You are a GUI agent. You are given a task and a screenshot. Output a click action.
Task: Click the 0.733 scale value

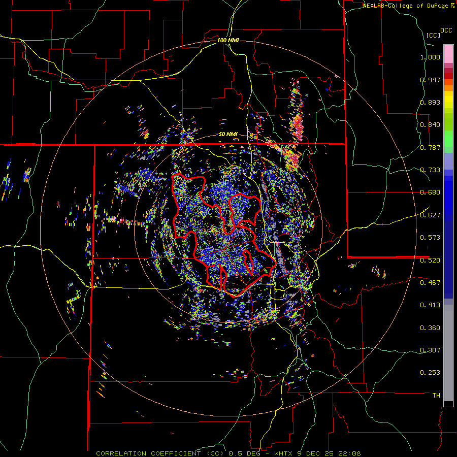(x=430, y=170)
